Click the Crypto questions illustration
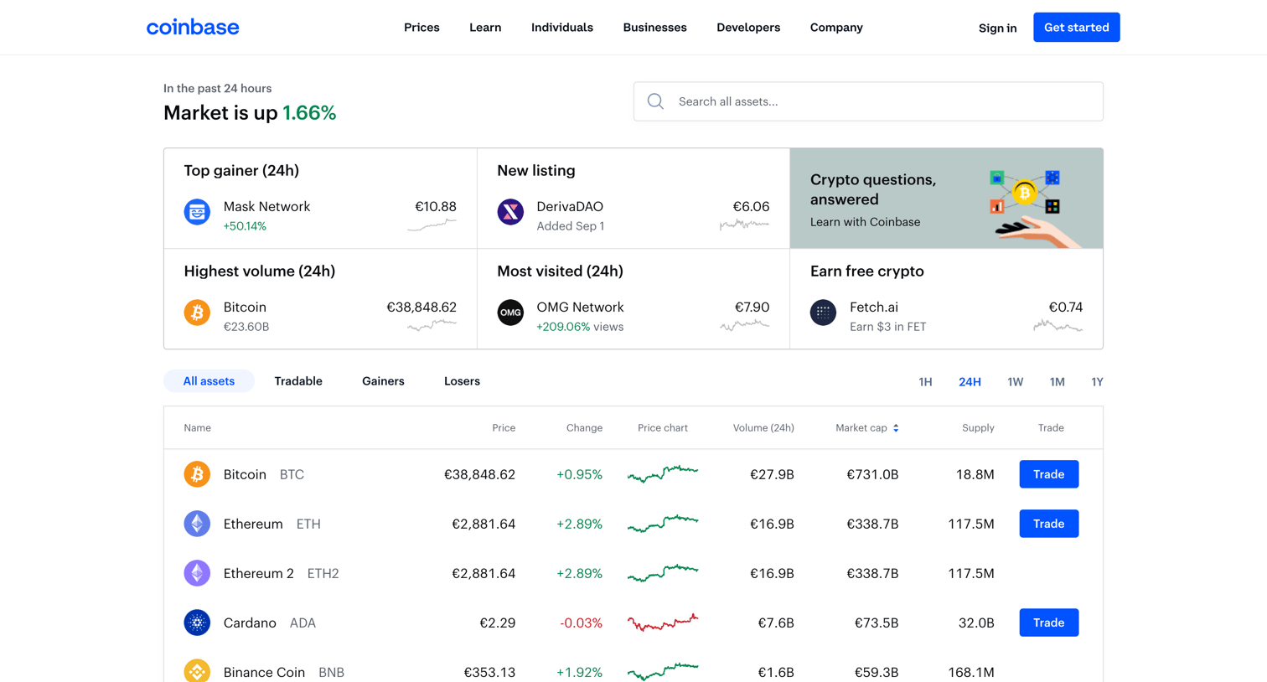The height and width of the screenshot is (682, 1267). (1035, 207)
